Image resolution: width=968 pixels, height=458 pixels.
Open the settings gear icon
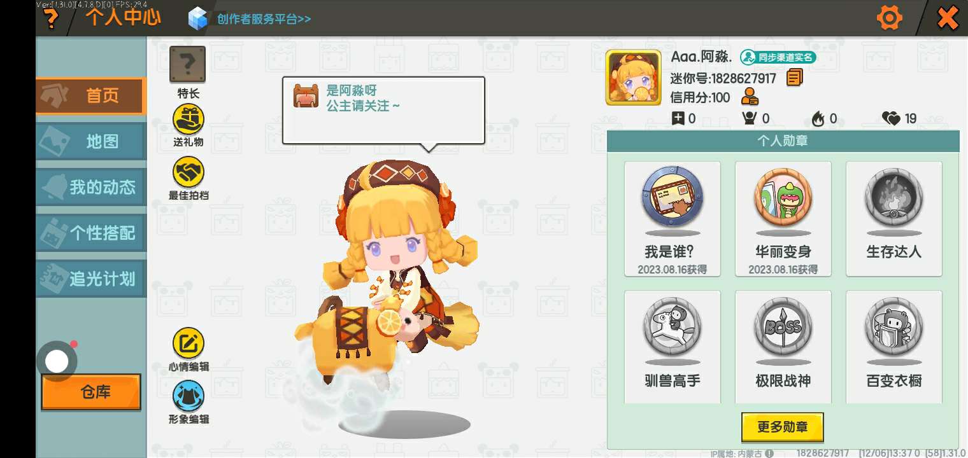(890, 18)
